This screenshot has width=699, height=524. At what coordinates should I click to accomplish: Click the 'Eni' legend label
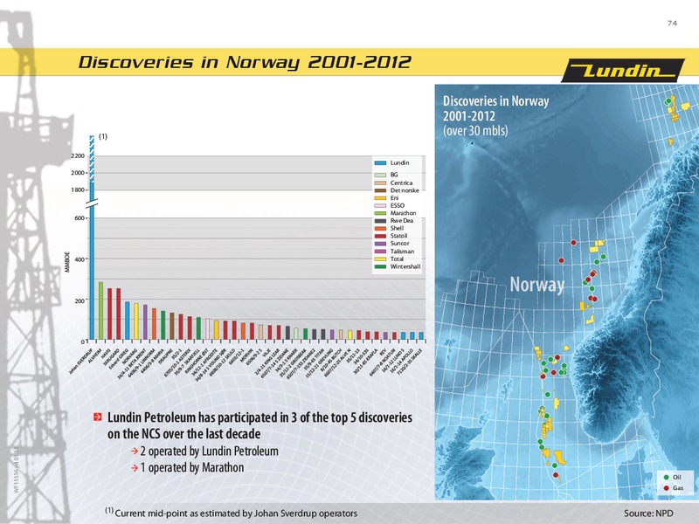coord(395,198)
